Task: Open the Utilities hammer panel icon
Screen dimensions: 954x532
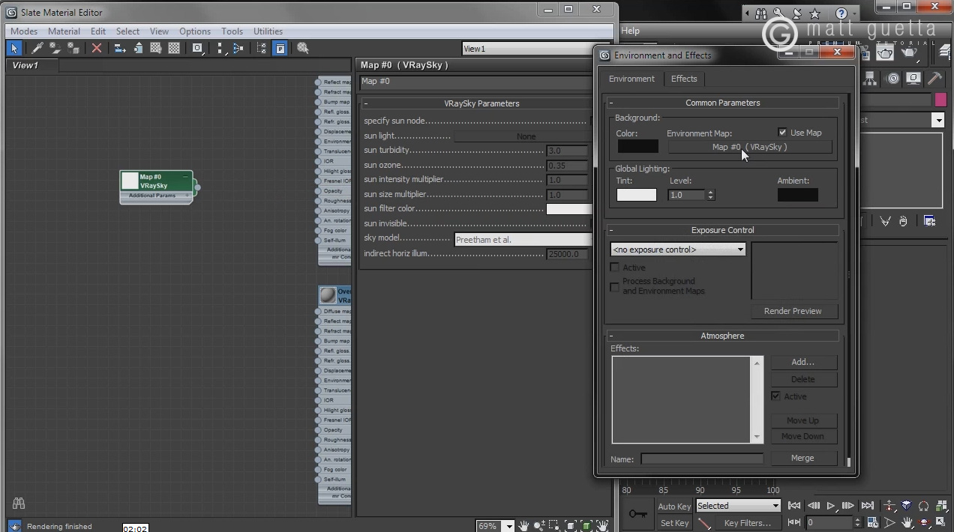Action: click(x=934, y=78)
